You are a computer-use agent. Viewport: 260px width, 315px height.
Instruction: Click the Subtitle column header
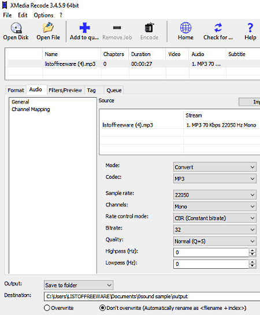pyautogui.click(x=243, y=54)
